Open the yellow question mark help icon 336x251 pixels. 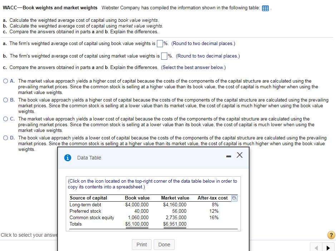click(331, 235)
